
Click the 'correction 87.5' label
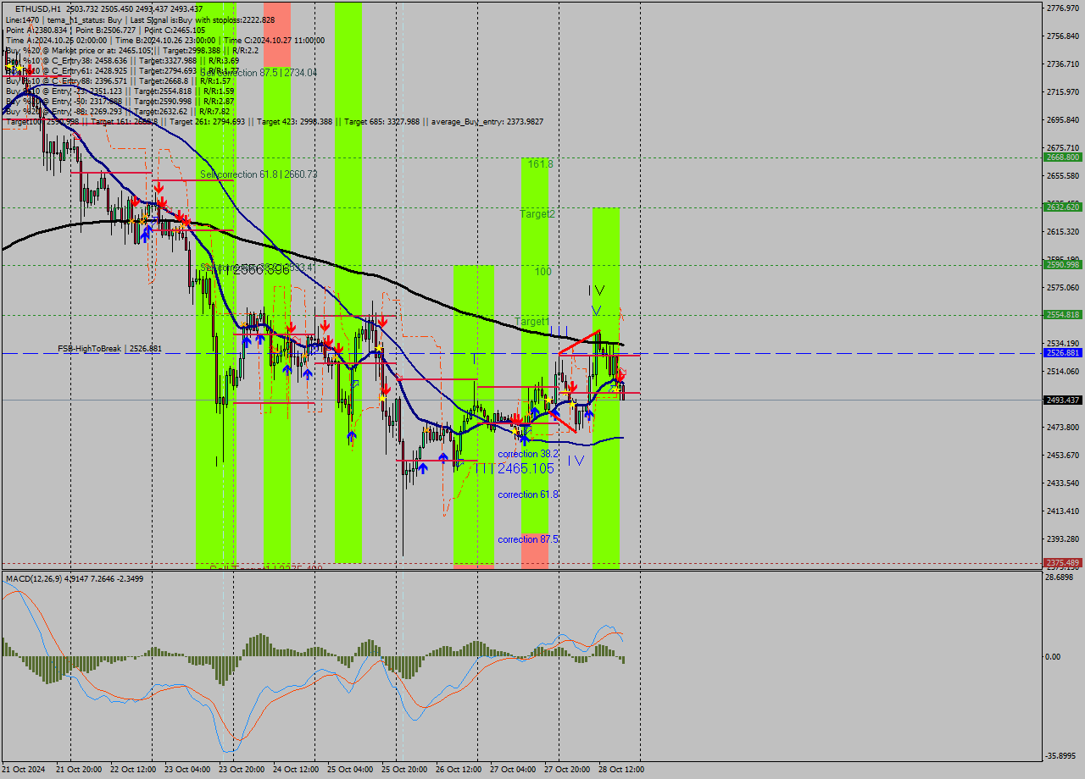click(x=527, y=539)
